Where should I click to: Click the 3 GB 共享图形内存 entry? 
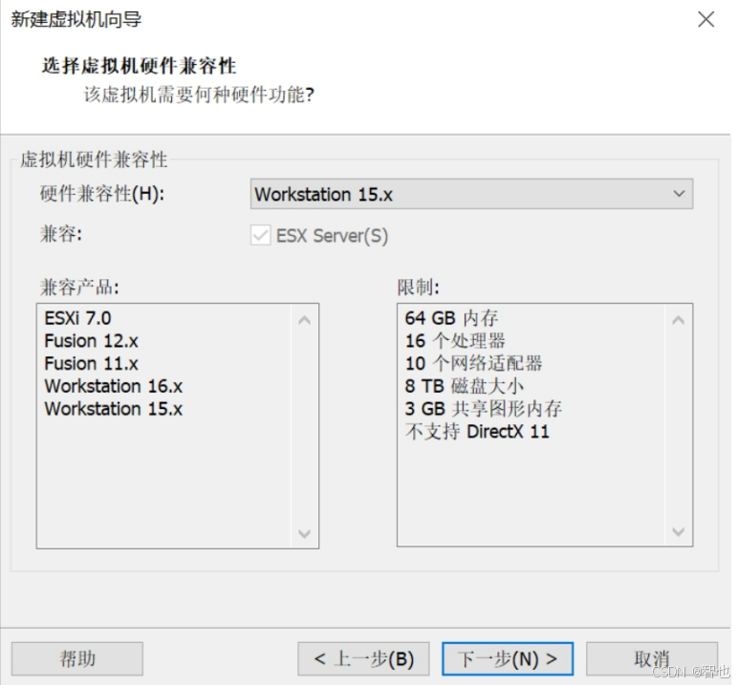(483, 408)
